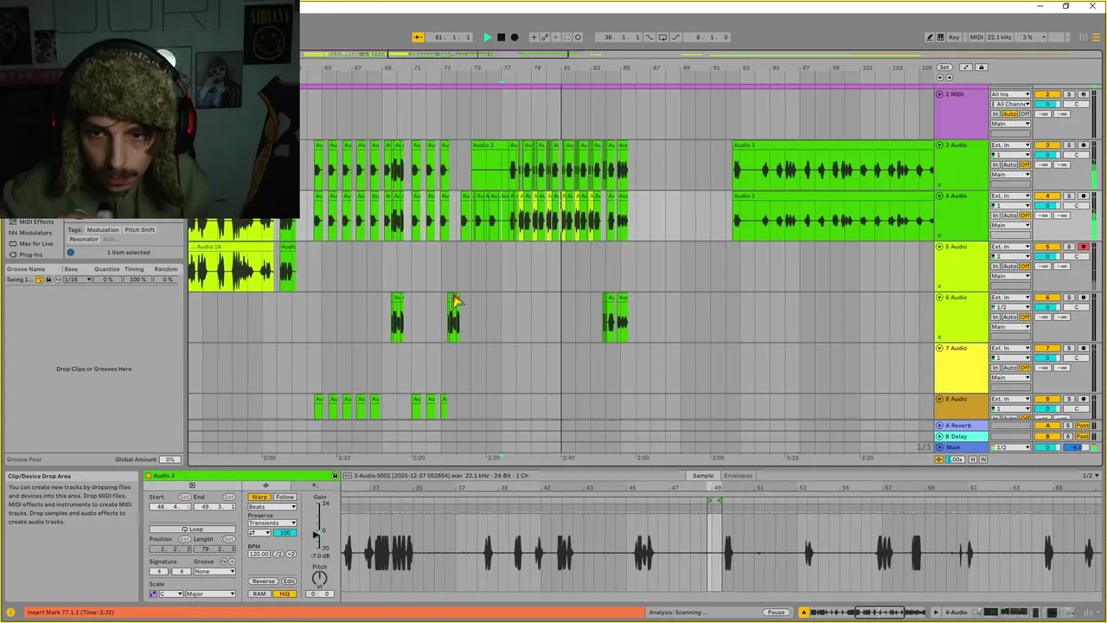
Task: Open the Preserve 'Transients' dropdown
Action: 272,523
